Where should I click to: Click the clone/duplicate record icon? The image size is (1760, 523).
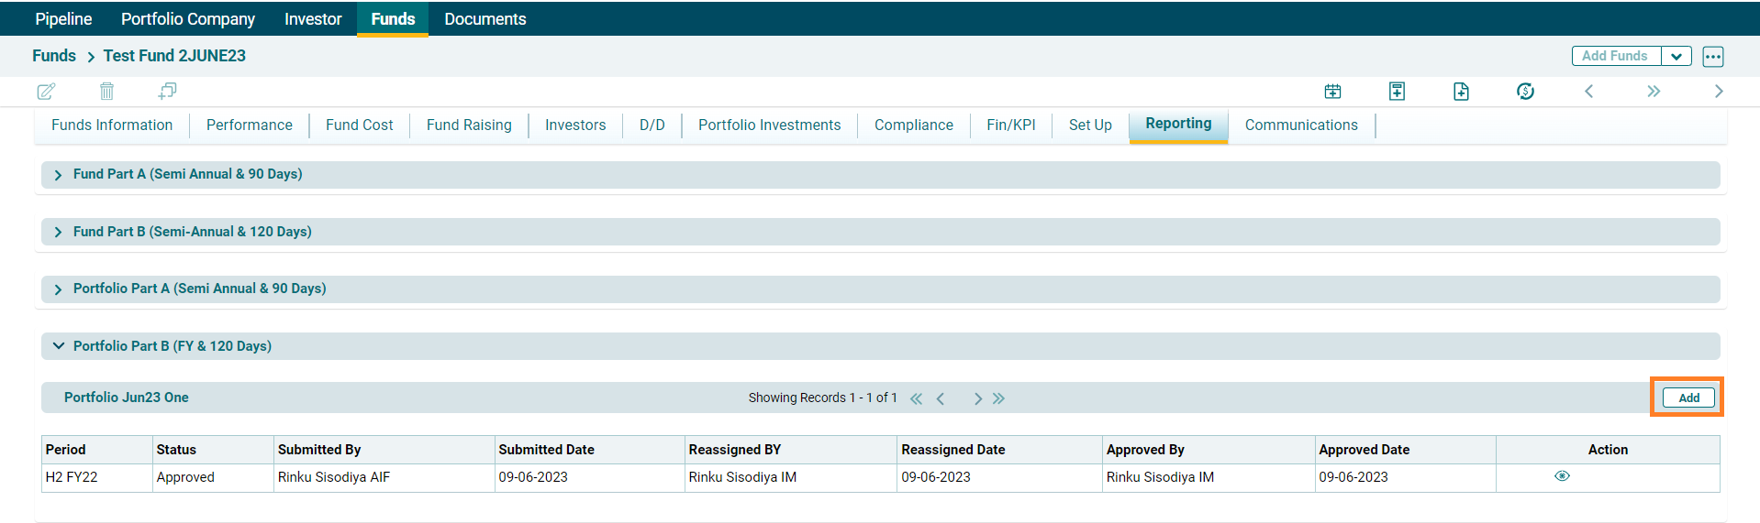click(167, 92)
